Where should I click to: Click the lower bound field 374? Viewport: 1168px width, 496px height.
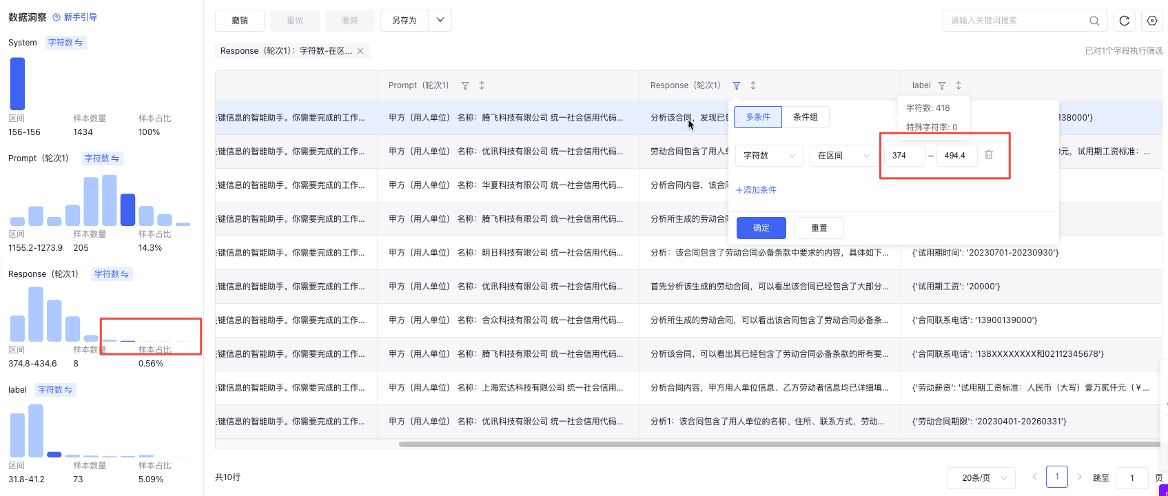905,156
